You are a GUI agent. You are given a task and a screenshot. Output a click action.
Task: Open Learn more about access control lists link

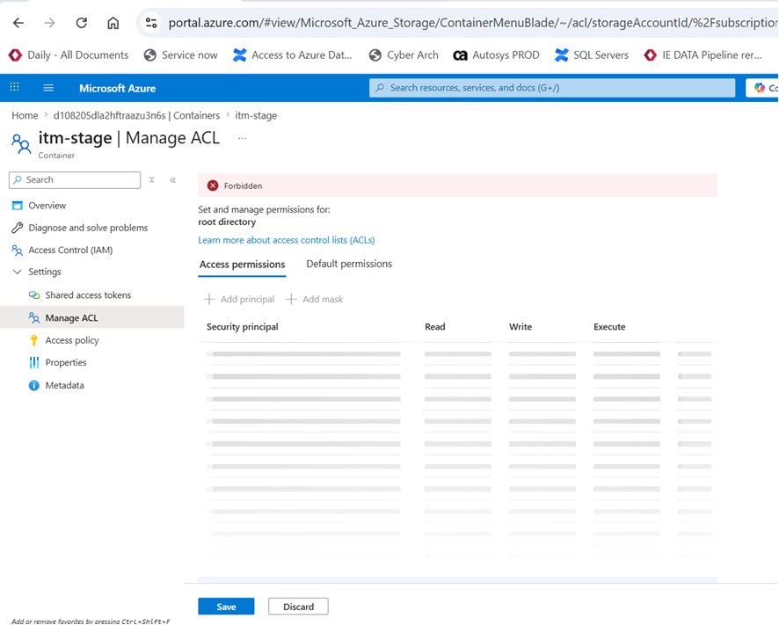286,240
